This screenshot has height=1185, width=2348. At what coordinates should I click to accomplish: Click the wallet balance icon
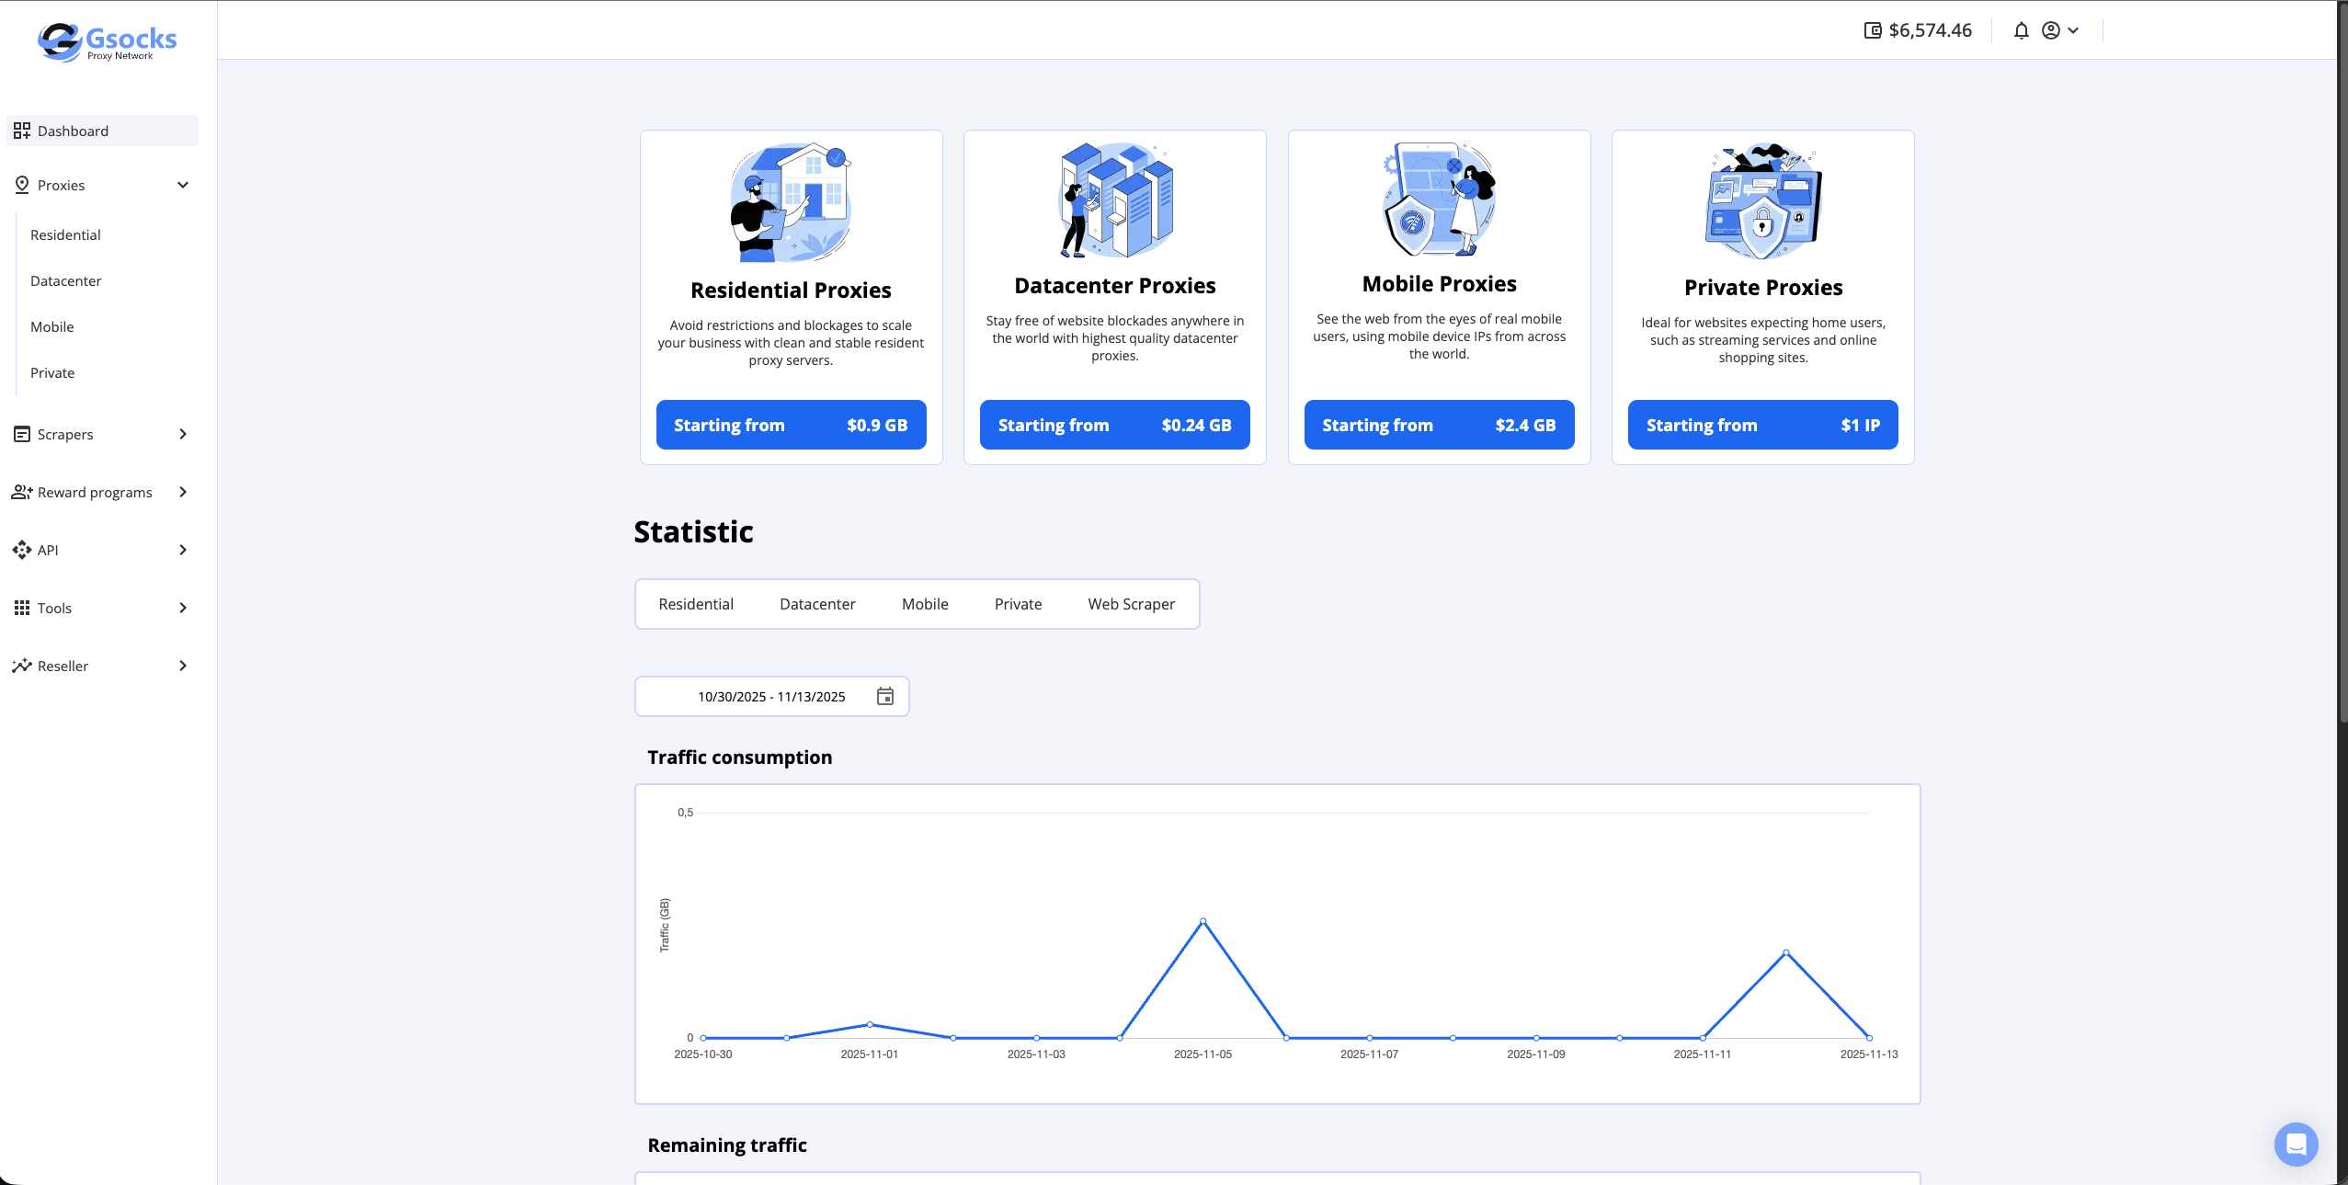click(x=1873, y=30)
